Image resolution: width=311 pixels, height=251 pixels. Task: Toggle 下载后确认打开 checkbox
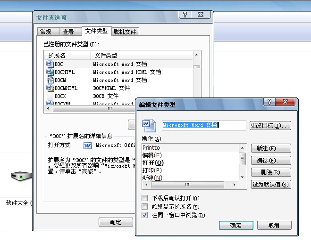[144, 198]
